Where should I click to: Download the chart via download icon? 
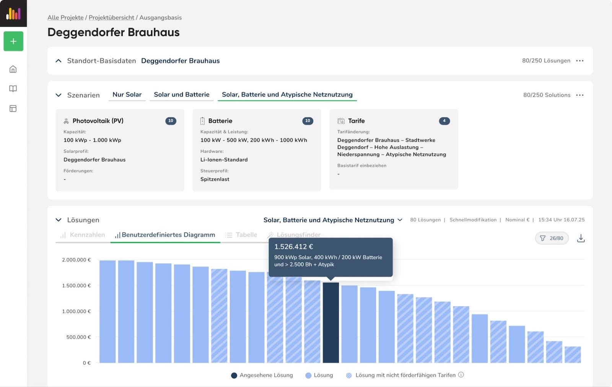point(581,238)
